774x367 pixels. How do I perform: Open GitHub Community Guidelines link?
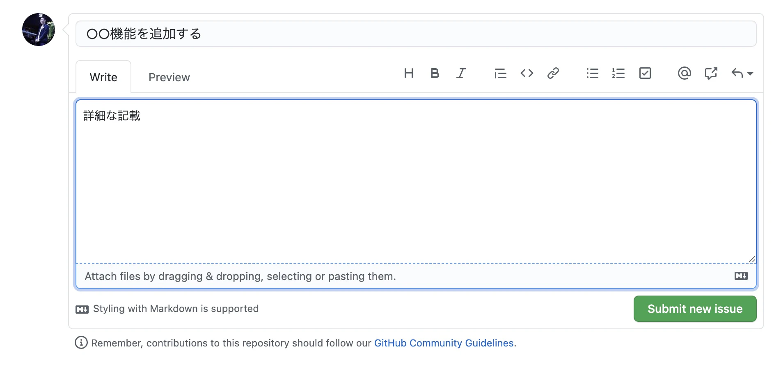tap(444, 343)
